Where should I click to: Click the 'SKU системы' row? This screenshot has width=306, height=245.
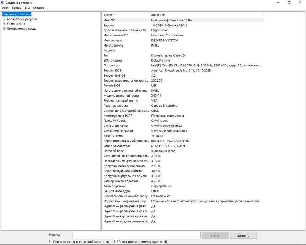click(x=183, y=60)
